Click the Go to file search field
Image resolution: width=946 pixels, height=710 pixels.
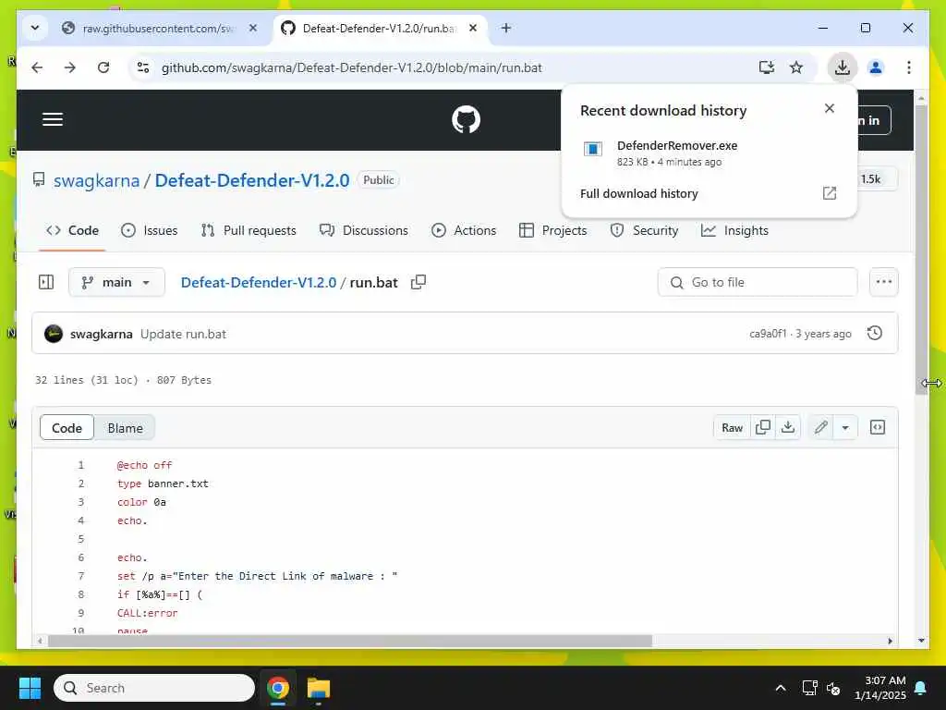758,282
